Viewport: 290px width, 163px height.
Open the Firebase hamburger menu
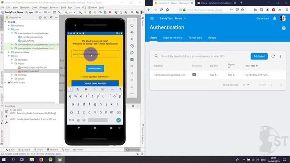click(152, 18)
